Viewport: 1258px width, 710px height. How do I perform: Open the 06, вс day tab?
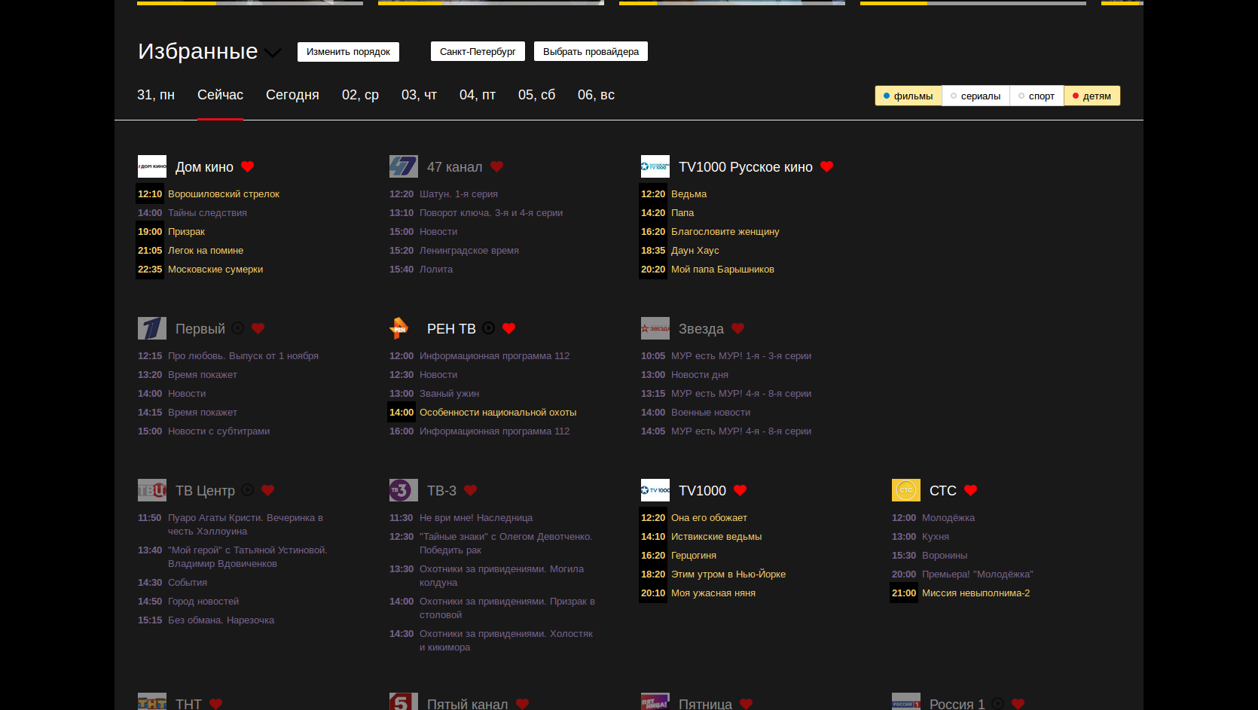(596, 95)
